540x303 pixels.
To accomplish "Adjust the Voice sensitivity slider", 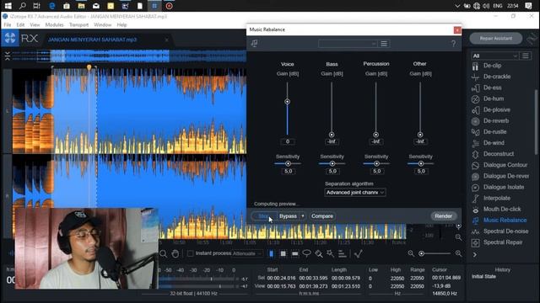I will point(288,164).
